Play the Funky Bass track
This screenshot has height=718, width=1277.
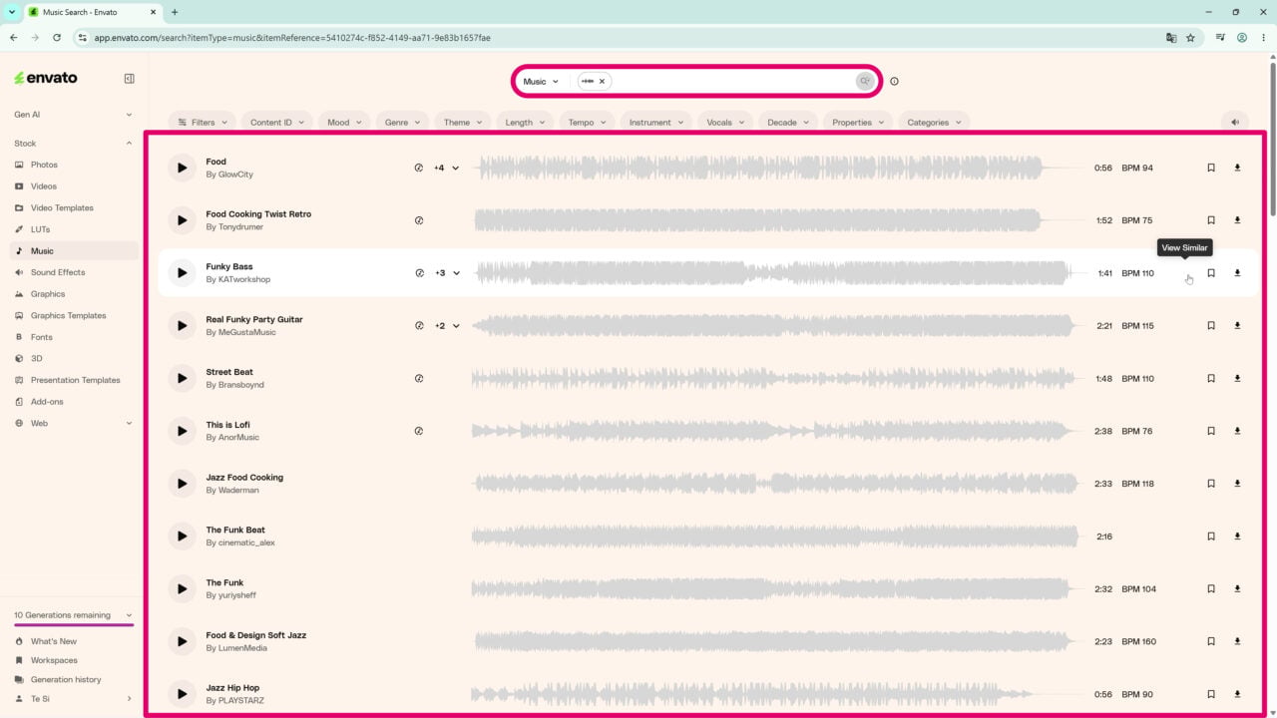(x=182, y=273)
